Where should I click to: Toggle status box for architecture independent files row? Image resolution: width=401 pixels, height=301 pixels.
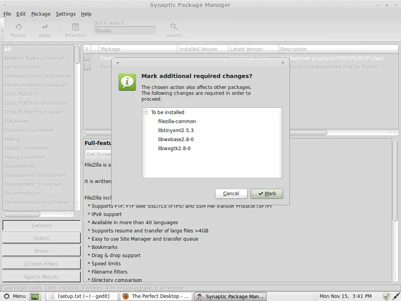(87, 67)
